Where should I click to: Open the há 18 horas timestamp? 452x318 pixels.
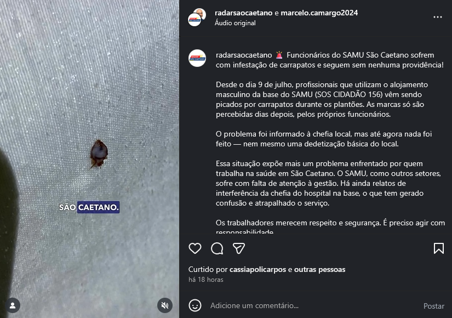tap(206, 279)
